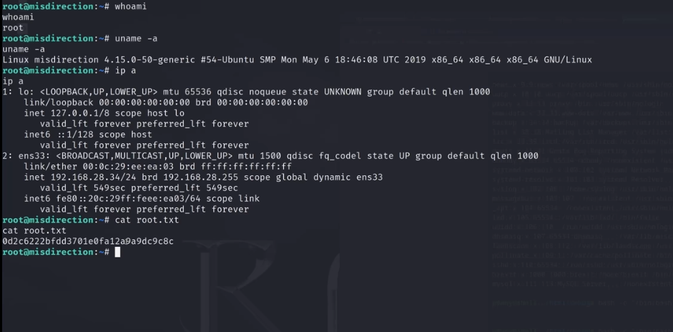The image size is (673, 332).
Task: Click the kernel version 4.15.0-50-generic
Action: (x=149, y=59)
